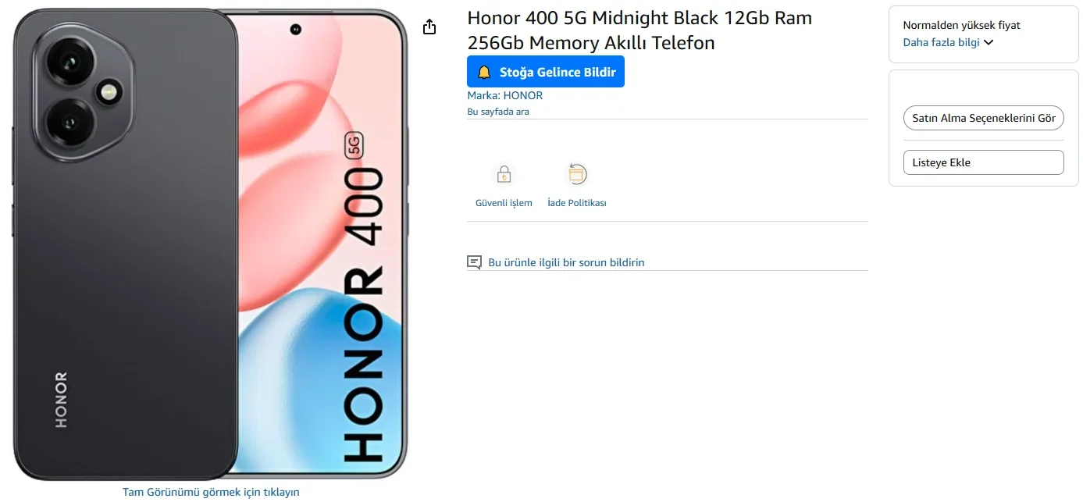Click the share icon beside product image
Image resolution: width=1083 pixels, height=502 pixels.
(x=429, y=27)
